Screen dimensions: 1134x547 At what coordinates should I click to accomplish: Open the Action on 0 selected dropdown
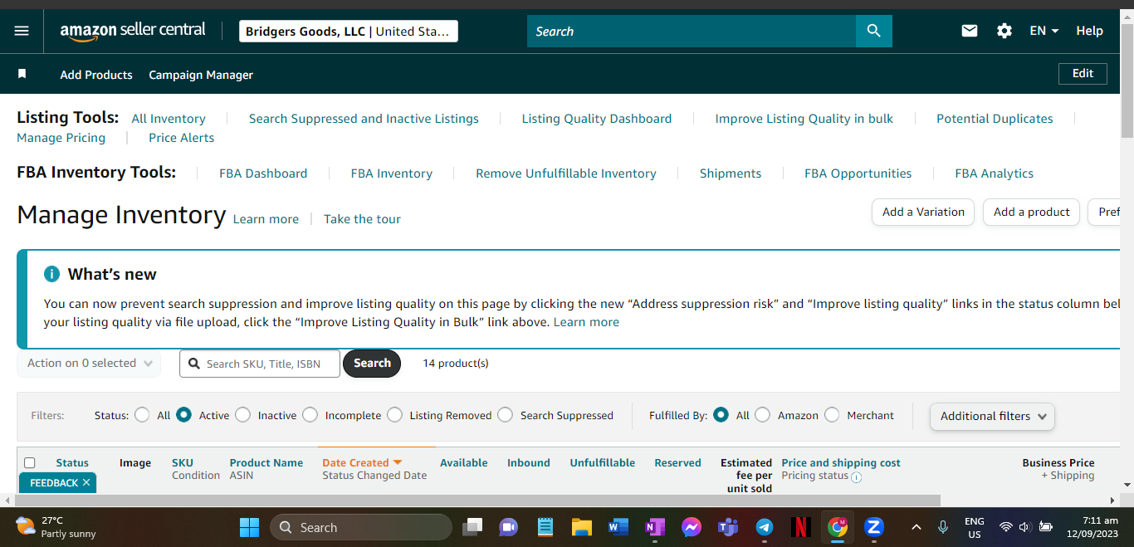coord(89,363)
